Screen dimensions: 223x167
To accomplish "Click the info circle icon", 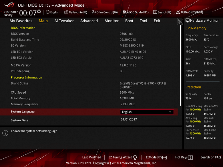I will tap(5, 133).
